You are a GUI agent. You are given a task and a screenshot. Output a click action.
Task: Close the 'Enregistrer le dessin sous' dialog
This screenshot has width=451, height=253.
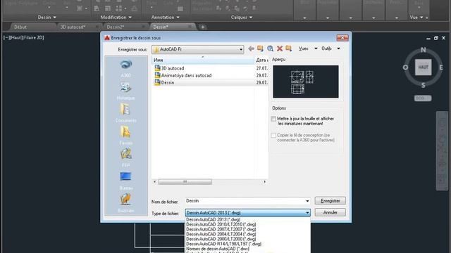coord(342,37)
